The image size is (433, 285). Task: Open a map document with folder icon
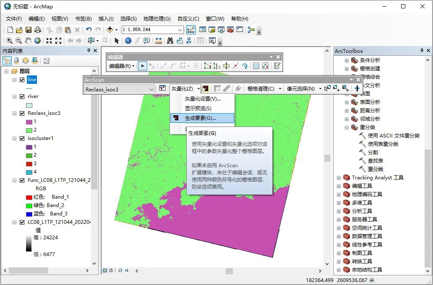click(19, 29)
